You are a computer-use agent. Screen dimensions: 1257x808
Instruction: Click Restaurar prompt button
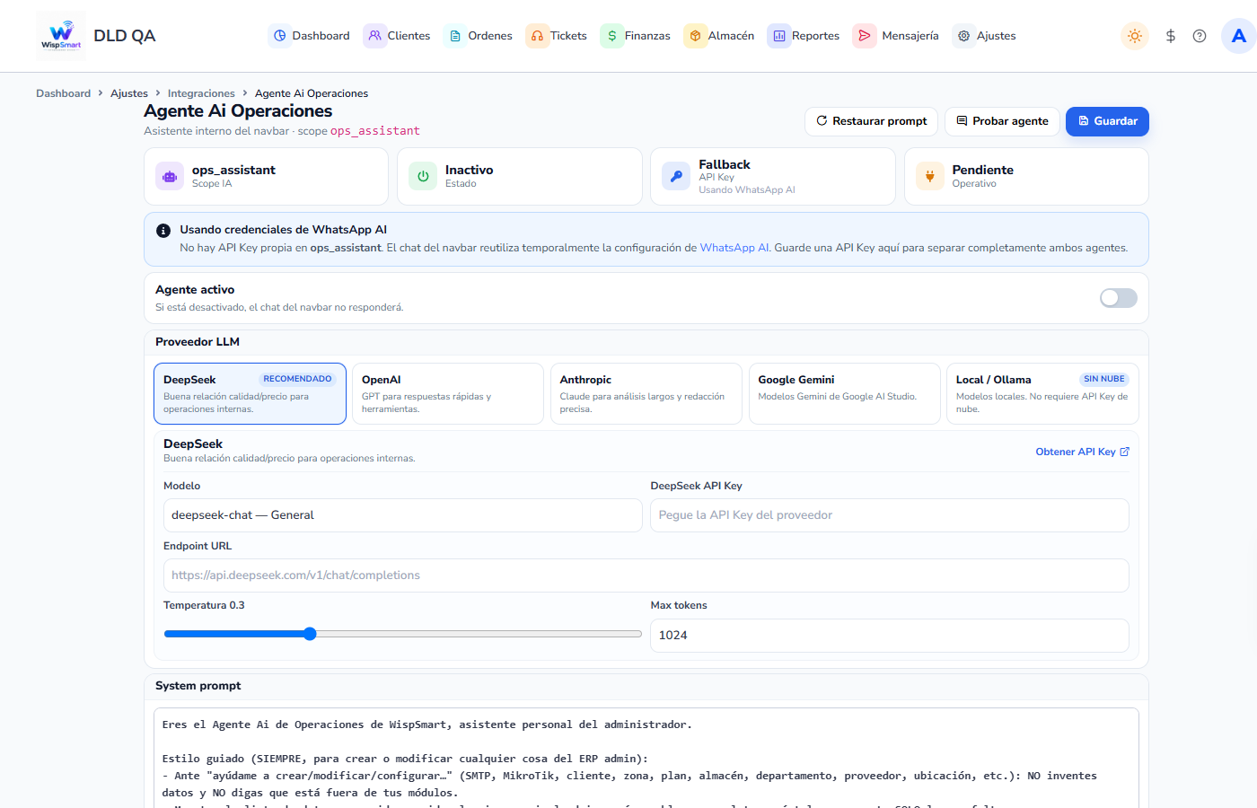871,121
